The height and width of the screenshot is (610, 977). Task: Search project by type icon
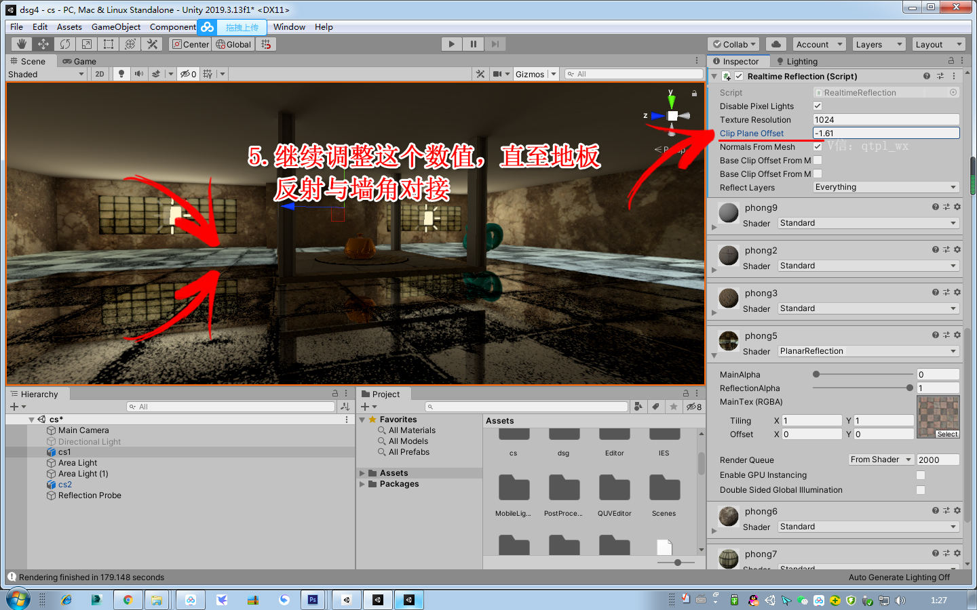pyautogui.click(x=638, y=407)
